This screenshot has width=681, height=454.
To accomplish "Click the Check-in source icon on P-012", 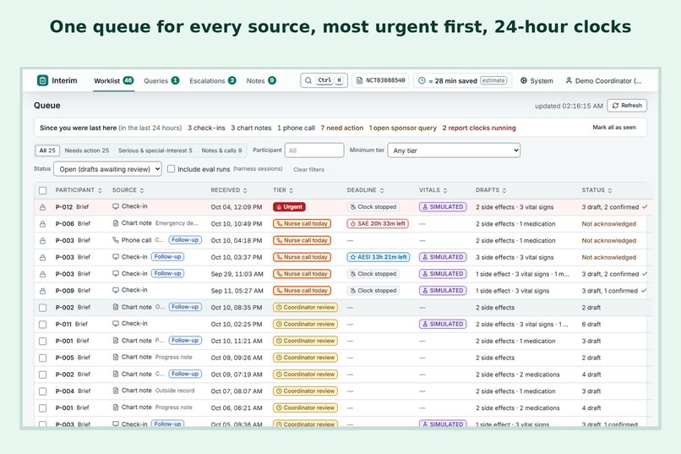I will pos(116,206).
